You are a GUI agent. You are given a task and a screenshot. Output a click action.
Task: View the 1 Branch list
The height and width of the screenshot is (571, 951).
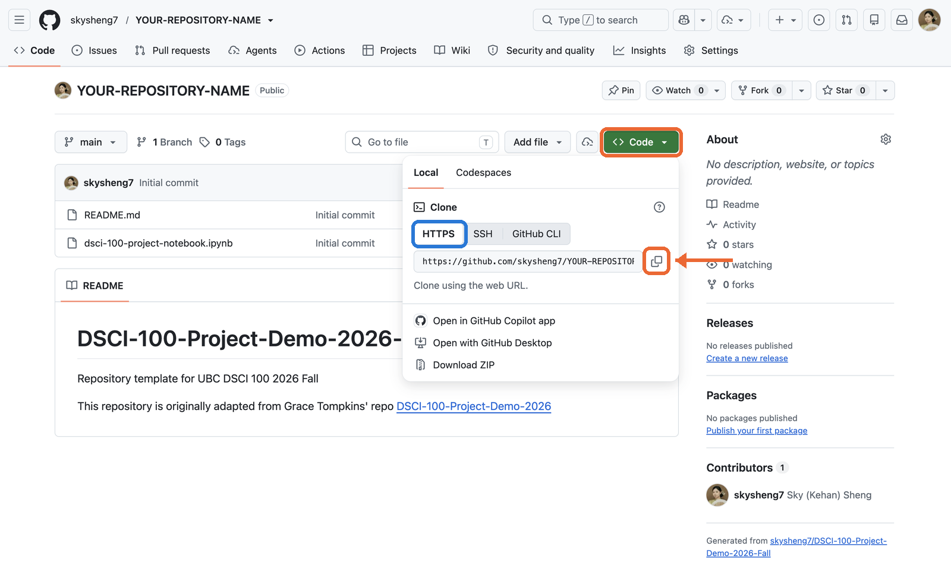point(165,142)
